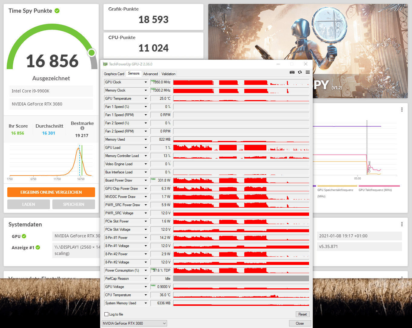The width and height of the screenshot is (412, 328).
Task: Switch to the Advanced tab
Action: pos(150,74)
